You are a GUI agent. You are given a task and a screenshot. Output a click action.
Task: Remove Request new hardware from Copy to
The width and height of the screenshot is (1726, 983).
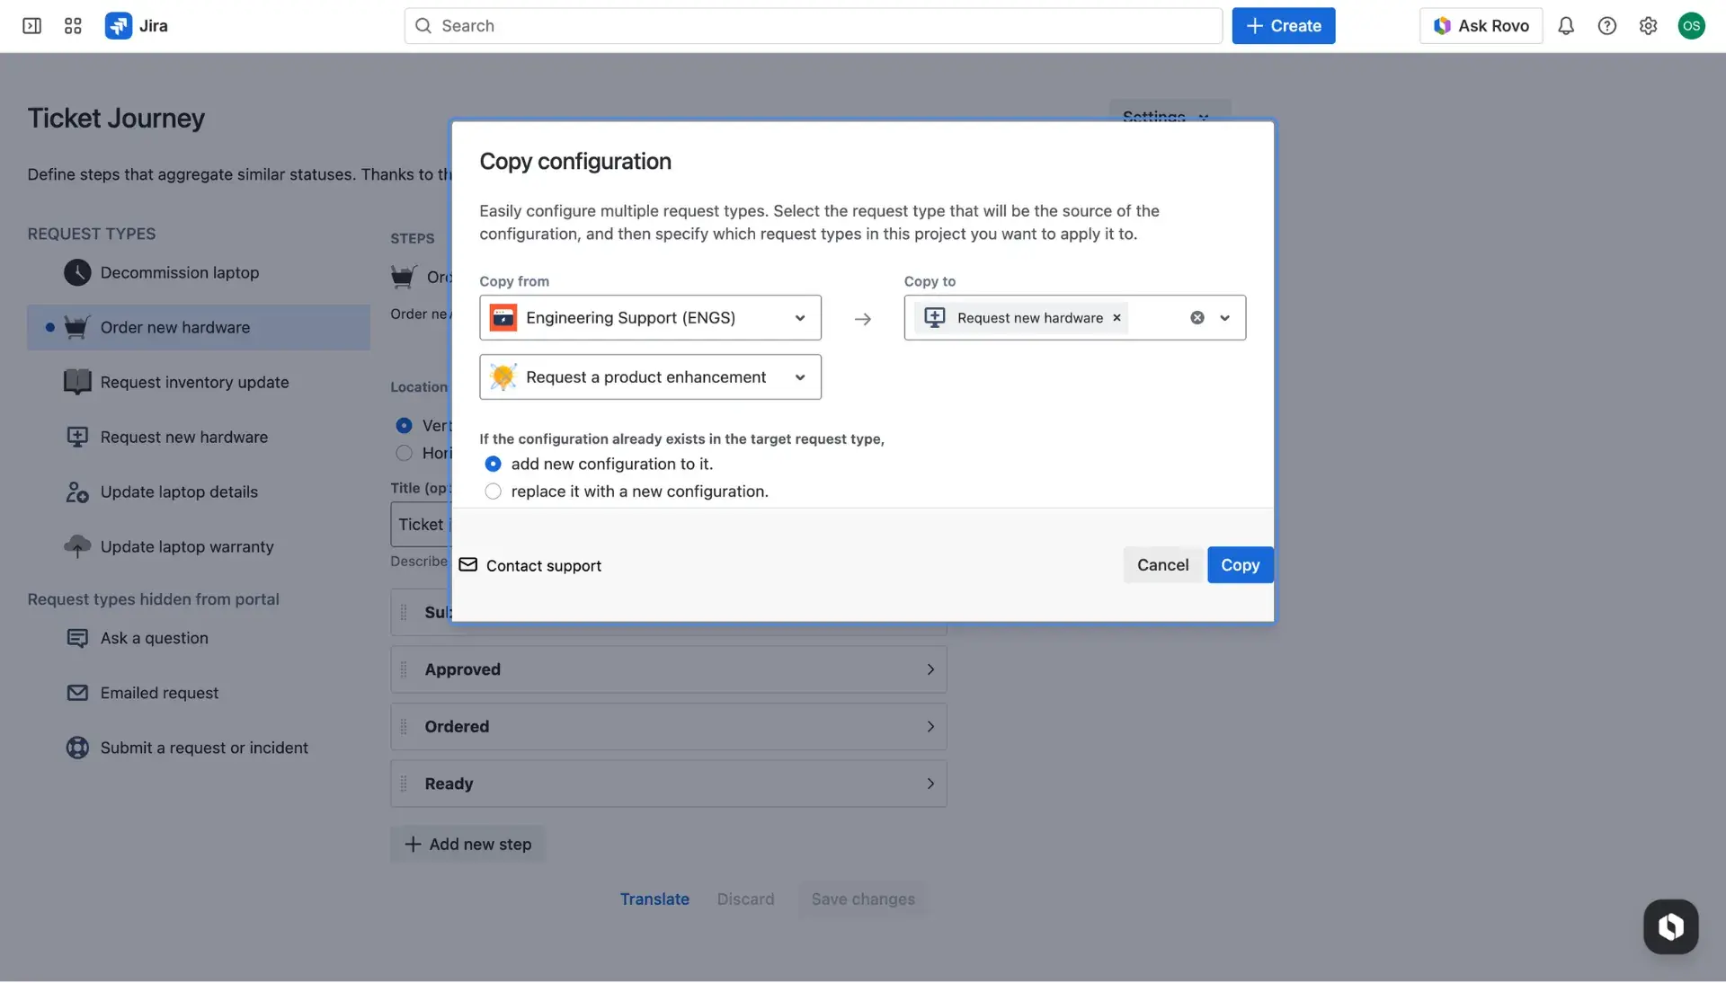click(x=1116, y=317)
